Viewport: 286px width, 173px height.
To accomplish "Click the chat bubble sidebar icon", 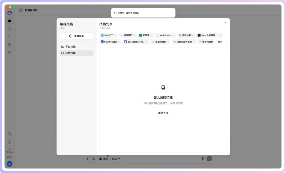I will pos(10,21).
